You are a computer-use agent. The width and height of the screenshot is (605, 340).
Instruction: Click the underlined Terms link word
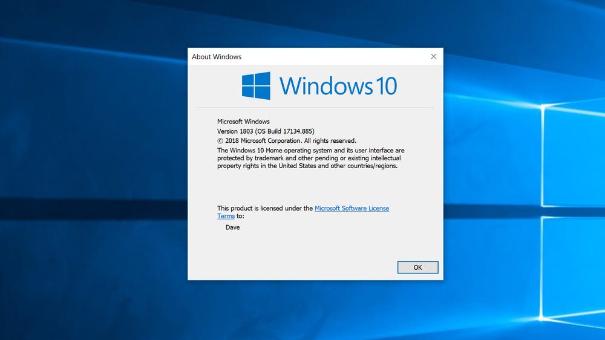pos(226,216)
